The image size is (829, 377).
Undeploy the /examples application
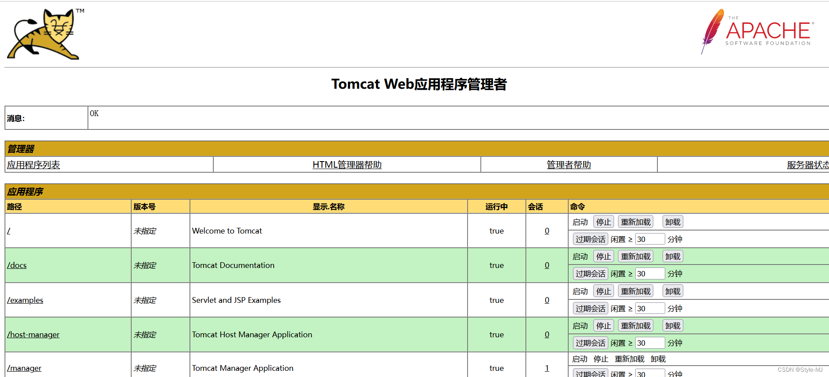[x=673, y=291]
